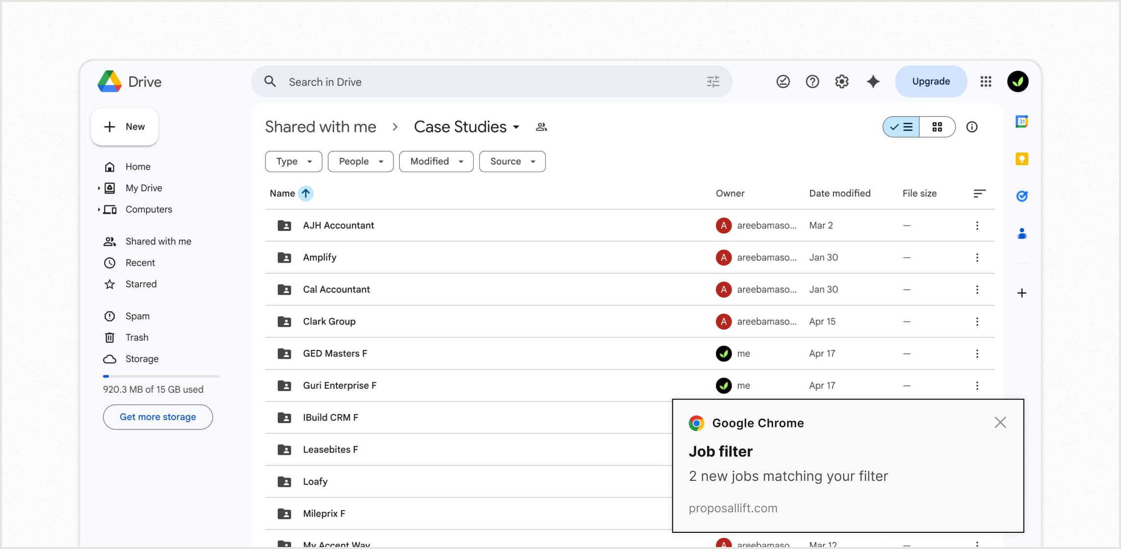Expand the My Drive tree arrow
The image size is (1121, 549).
point(98,188)
